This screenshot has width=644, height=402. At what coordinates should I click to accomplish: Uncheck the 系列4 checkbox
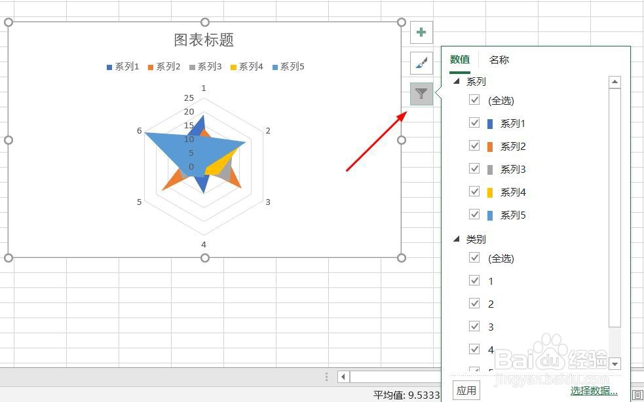(x=474, y=192)
